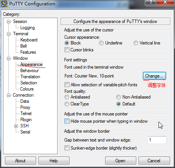Choose Antialiased font quality
Image resolution: width=175 pixels, height=168 pixels.
click(x=67, y=97)
